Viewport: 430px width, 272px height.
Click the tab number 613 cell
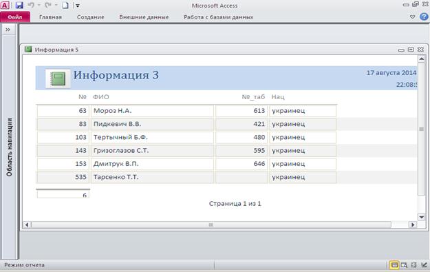pyautogui.click(x=241, y=111)
